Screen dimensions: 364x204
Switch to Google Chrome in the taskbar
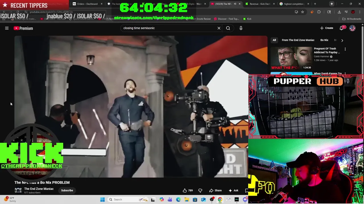point(220,199)
